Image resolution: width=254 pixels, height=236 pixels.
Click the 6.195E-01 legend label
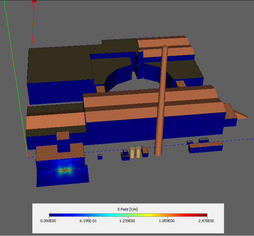[88, 221]
